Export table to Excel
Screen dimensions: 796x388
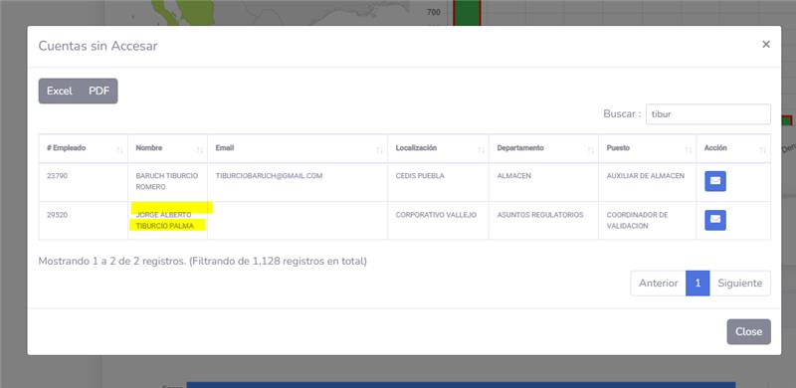[60, 91]
